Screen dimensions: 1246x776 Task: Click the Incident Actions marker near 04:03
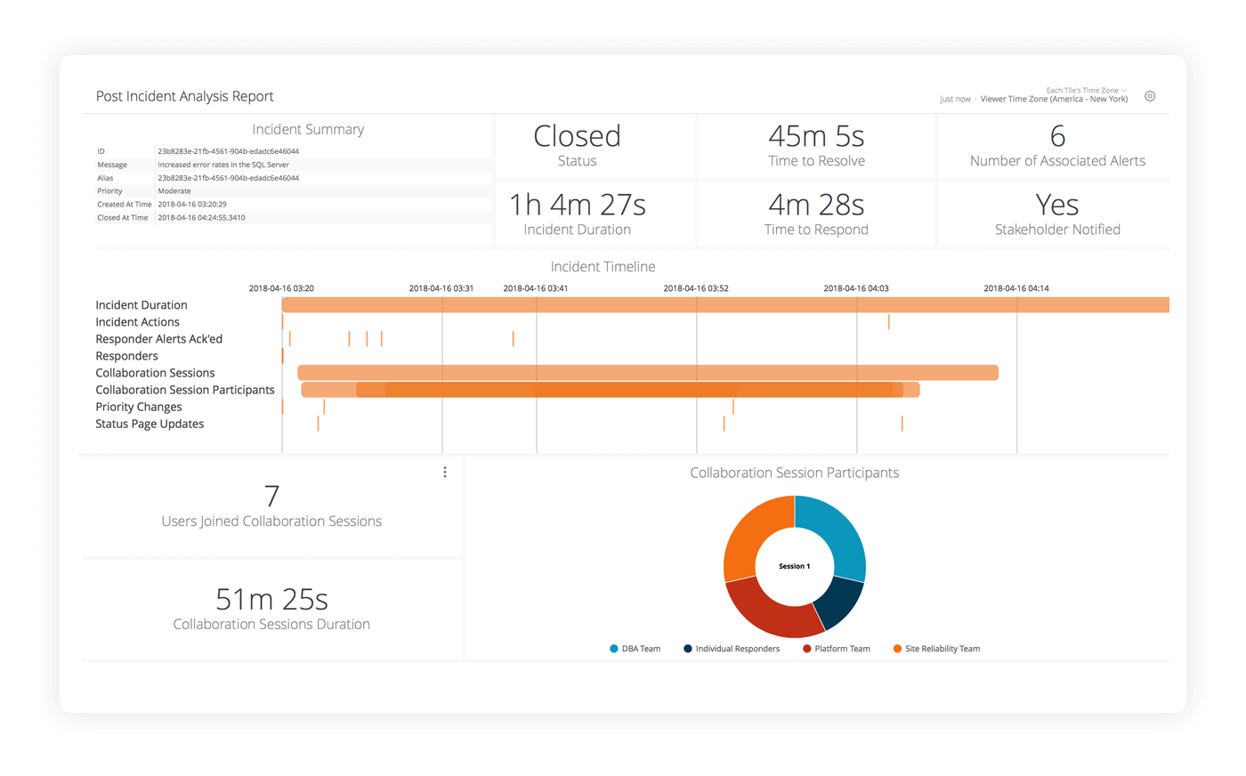tap(888, 322)
